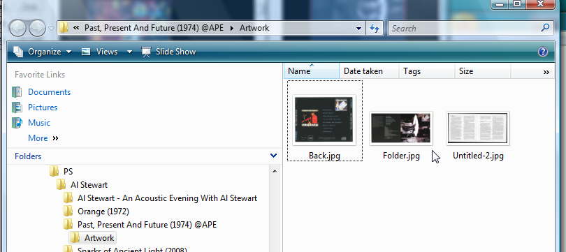Refresh the folder view
The image size is (566, 252).
point(375,28)
